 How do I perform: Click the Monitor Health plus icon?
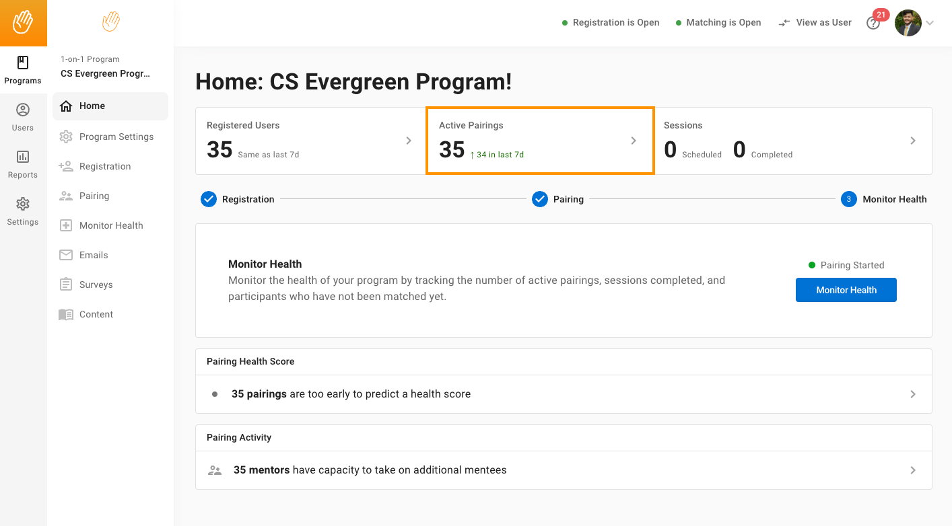66,225
